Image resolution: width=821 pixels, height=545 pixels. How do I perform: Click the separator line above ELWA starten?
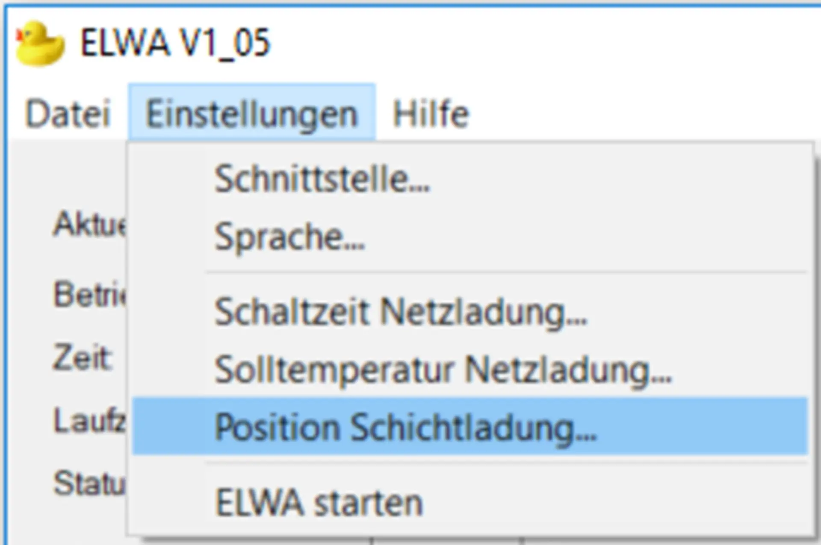[506, 464]
